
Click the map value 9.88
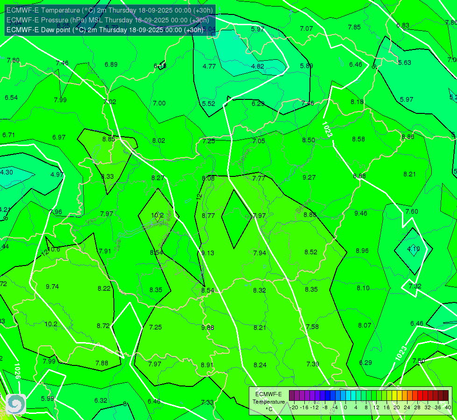click(x=208, y=328)
